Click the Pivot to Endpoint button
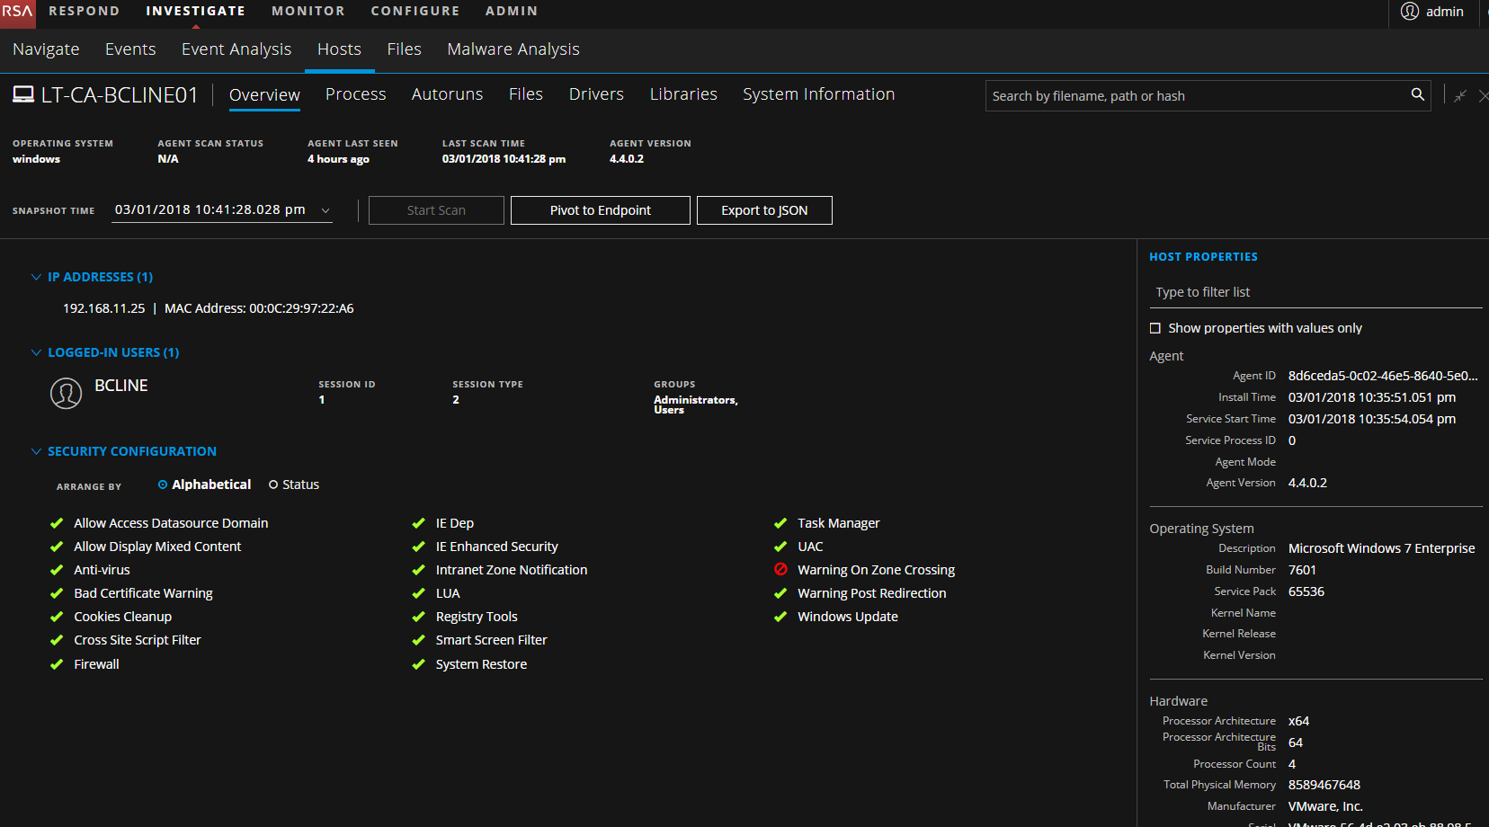Screen dimensions: 1489x827 pyautogui.click(x=600, y=210)
